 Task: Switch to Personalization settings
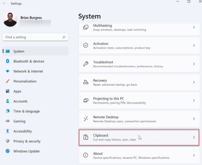point(36,81)
